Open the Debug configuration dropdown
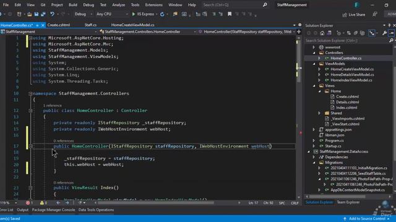 (84, 14)
